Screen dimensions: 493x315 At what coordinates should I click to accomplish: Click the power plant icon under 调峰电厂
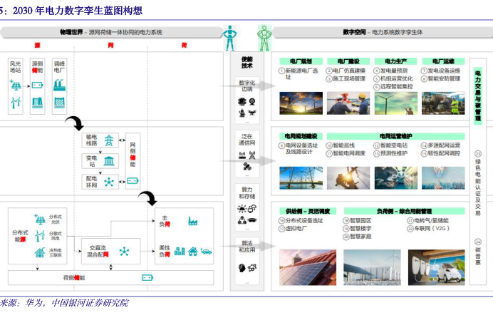tap(59, 86)
